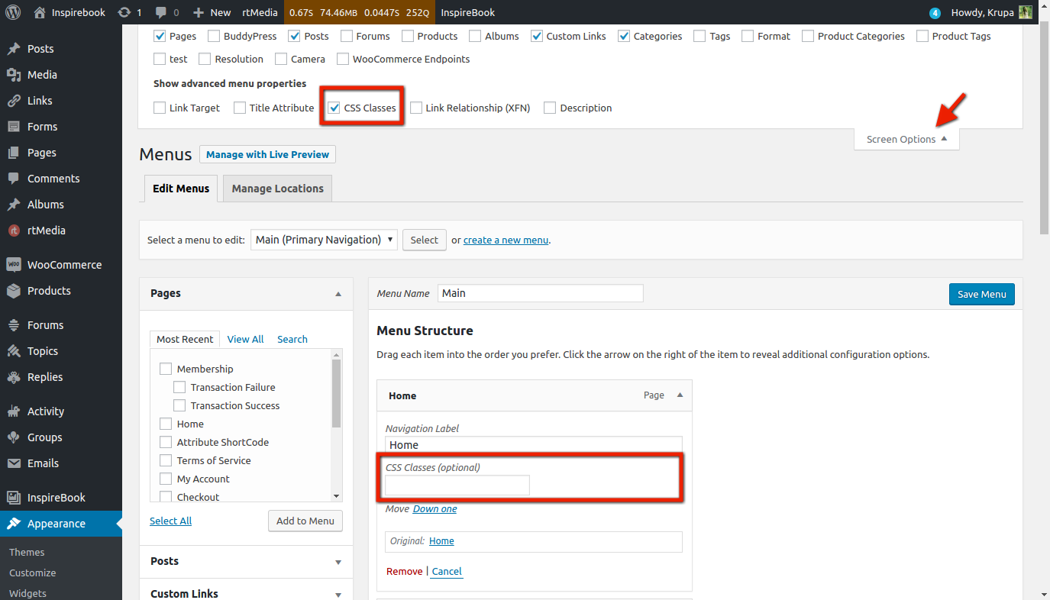Enable the Link Target checkbox
This screenshot has width=1050, height=600.
tap(160, 108)
